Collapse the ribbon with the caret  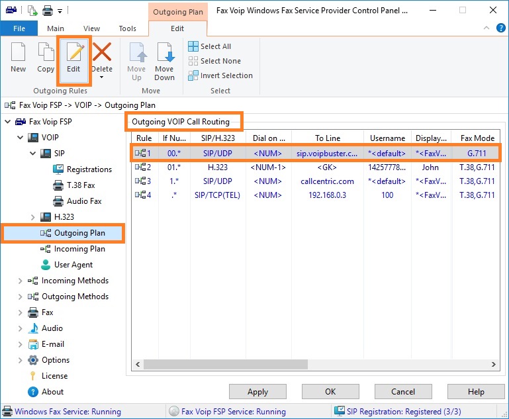coord(486,28)
